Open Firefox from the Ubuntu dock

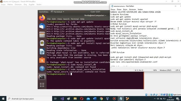[42, 18]
